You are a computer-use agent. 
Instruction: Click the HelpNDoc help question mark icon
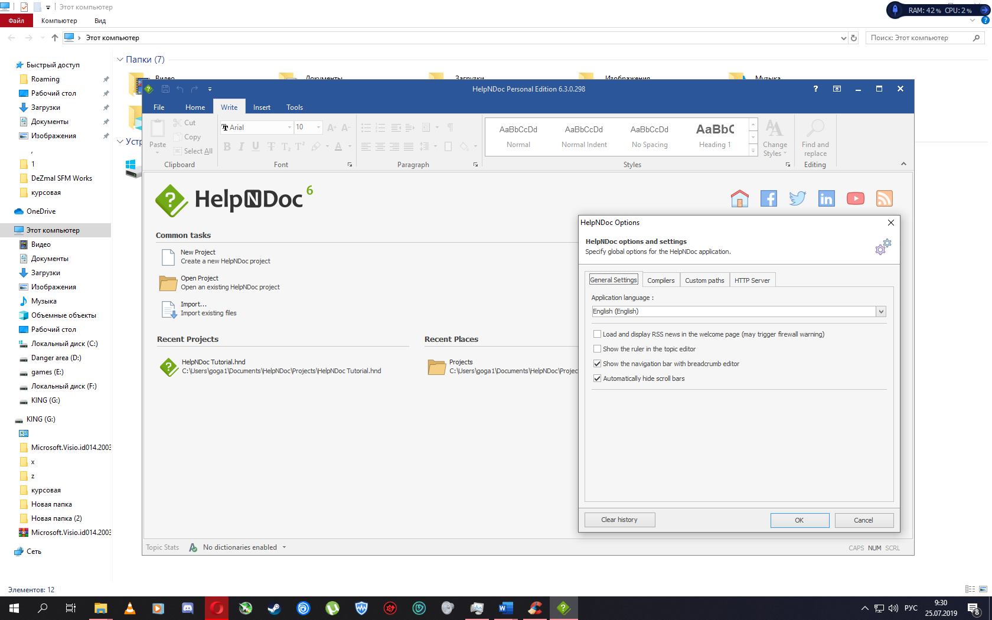point(815,89)
